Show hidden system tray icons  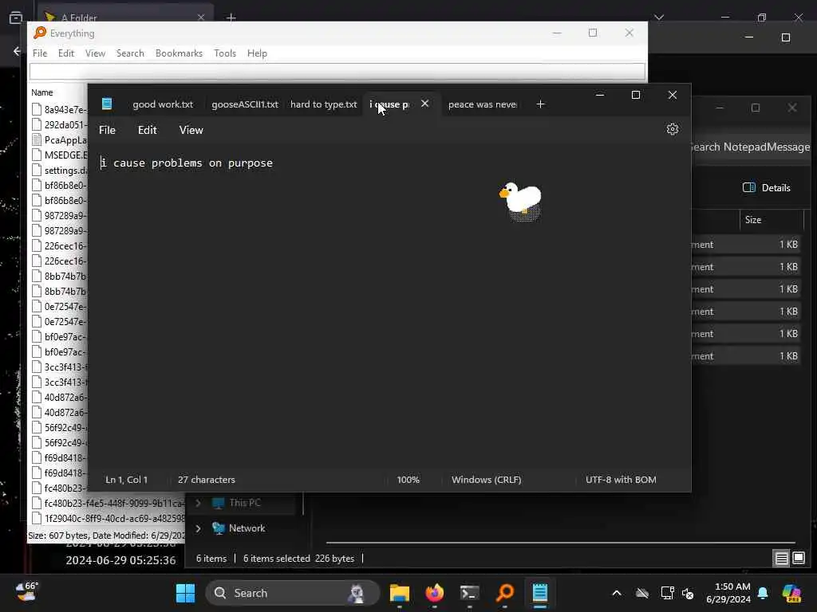point(617,593)
